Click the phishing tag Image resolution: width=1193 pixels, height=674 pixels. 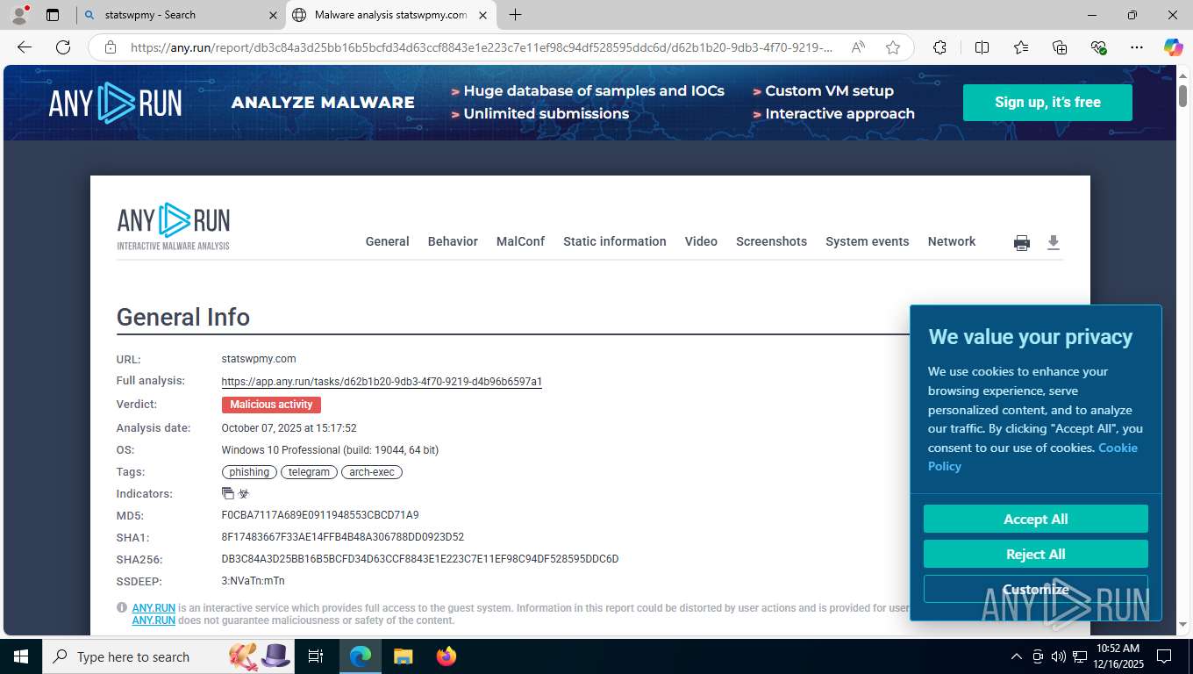(x=249, y=472)
